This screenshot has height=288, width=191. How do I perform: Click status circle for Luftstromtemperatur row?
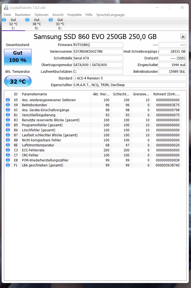pyautogui.click(x=8, y=145)
